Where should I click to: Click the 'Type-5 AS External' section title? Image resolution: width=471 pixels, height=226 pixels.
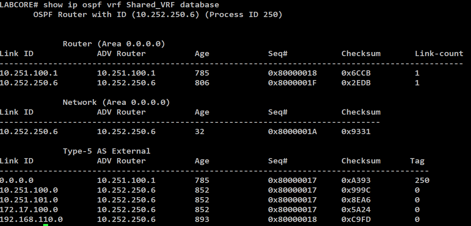pyautogui.click(x=107, y=151)
